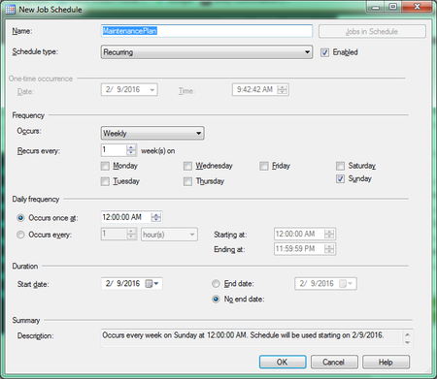This screenshot has width=437, height=379.
Task: Click the Ending at time spinner
Action: [329, 249]
